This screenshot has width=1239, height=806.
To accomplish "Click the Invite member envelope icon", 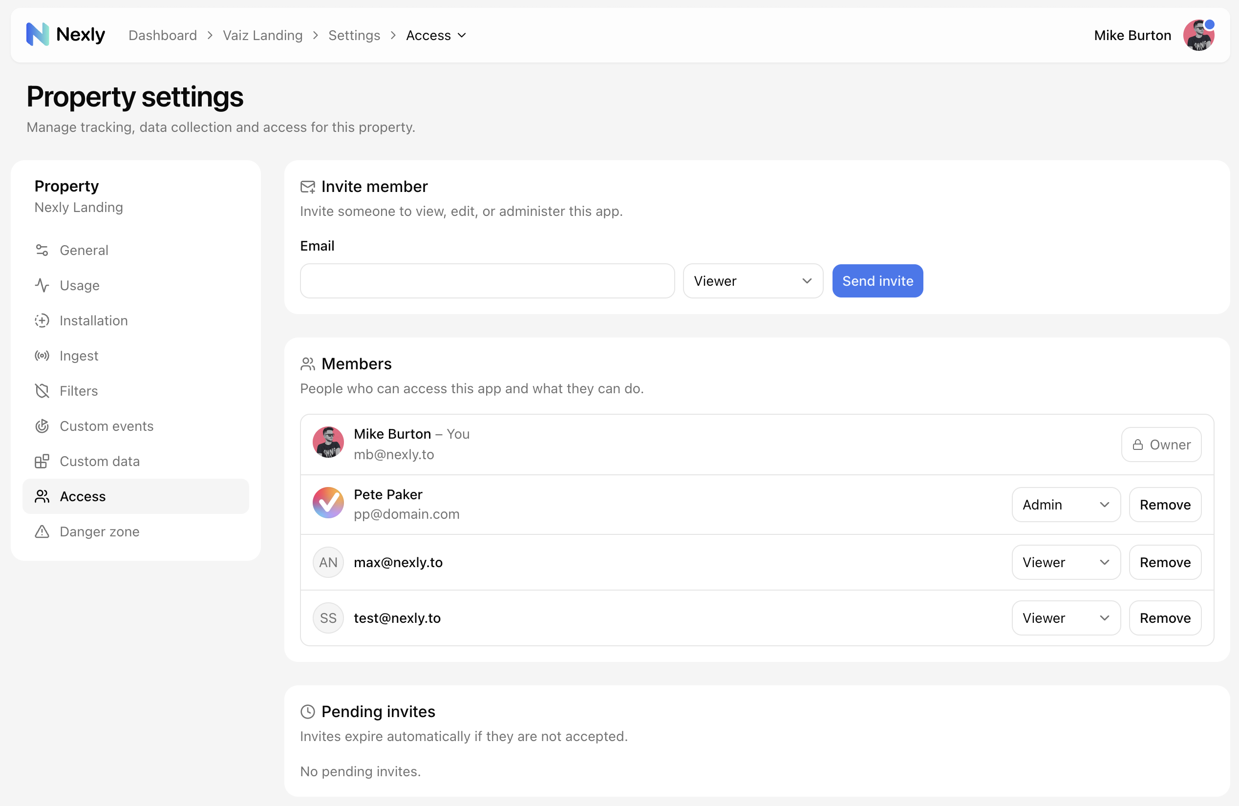I will 308,187.
